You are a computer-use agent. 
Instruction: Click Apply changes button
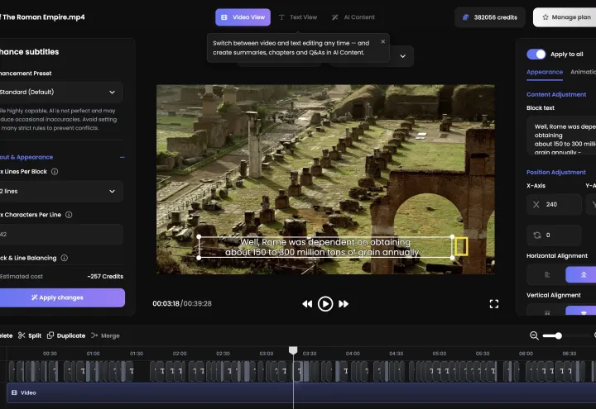click(60, 297)
